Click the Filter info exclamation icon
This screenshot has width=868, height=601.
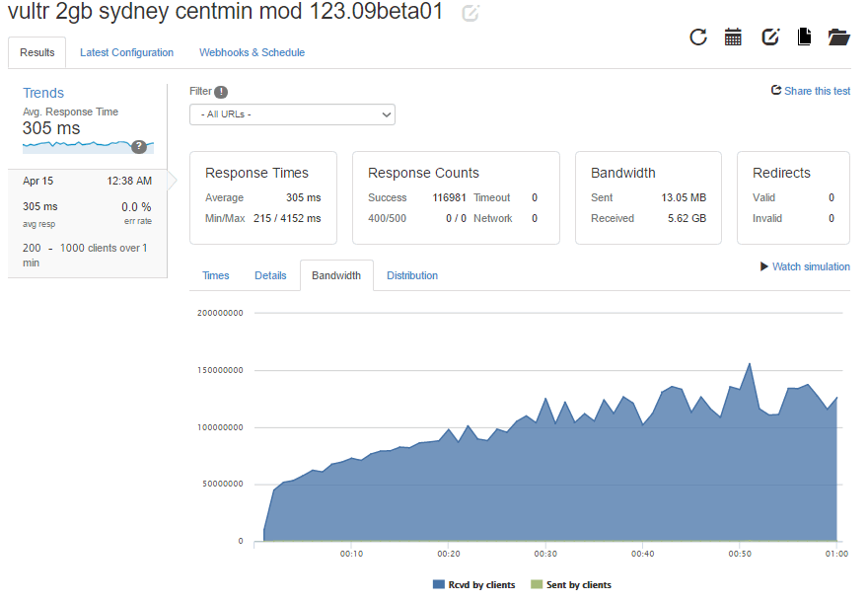[221, 92]
